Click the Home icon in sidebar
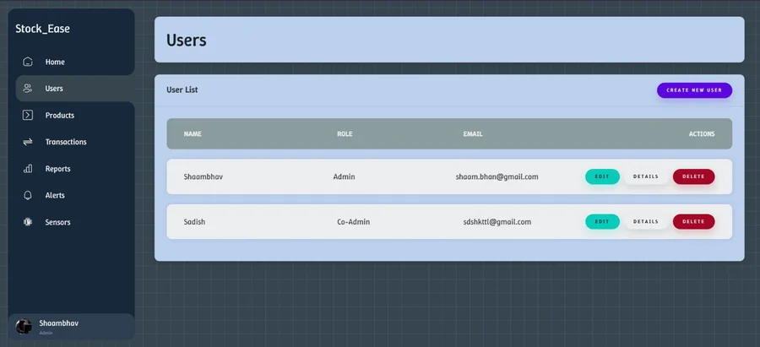This screenshot has height=347, width=760. click(x=28, y=62)
